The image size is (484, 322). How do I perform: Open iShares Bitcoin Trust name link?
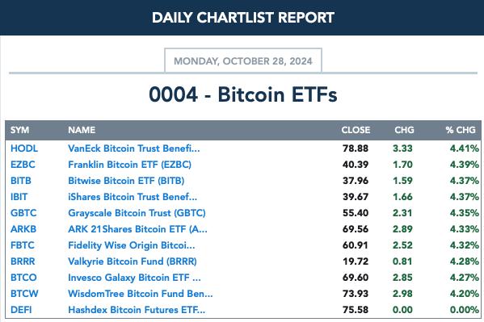click(133, 197)
